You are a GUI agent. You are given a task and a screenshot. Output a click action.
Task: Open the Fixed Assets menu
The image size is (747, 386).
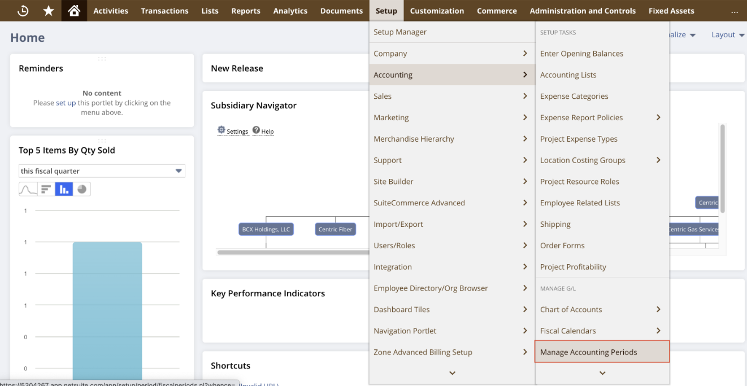tap(671, 10)
